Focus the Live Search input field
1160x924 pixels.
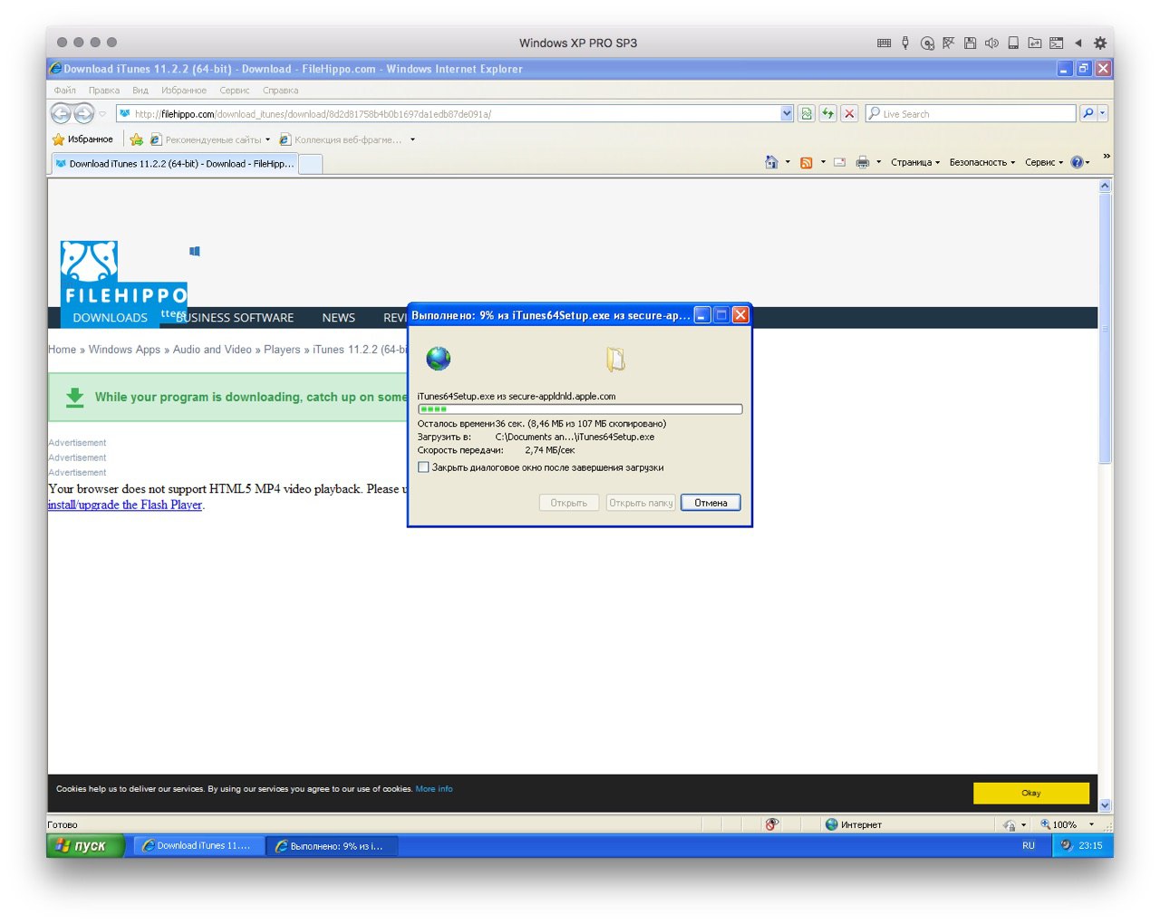click(x=970, y=114)
